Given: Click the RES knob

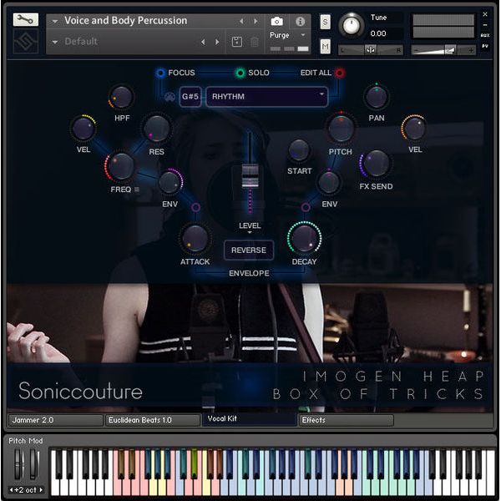Looking at the screenshot, I should 157,129.
